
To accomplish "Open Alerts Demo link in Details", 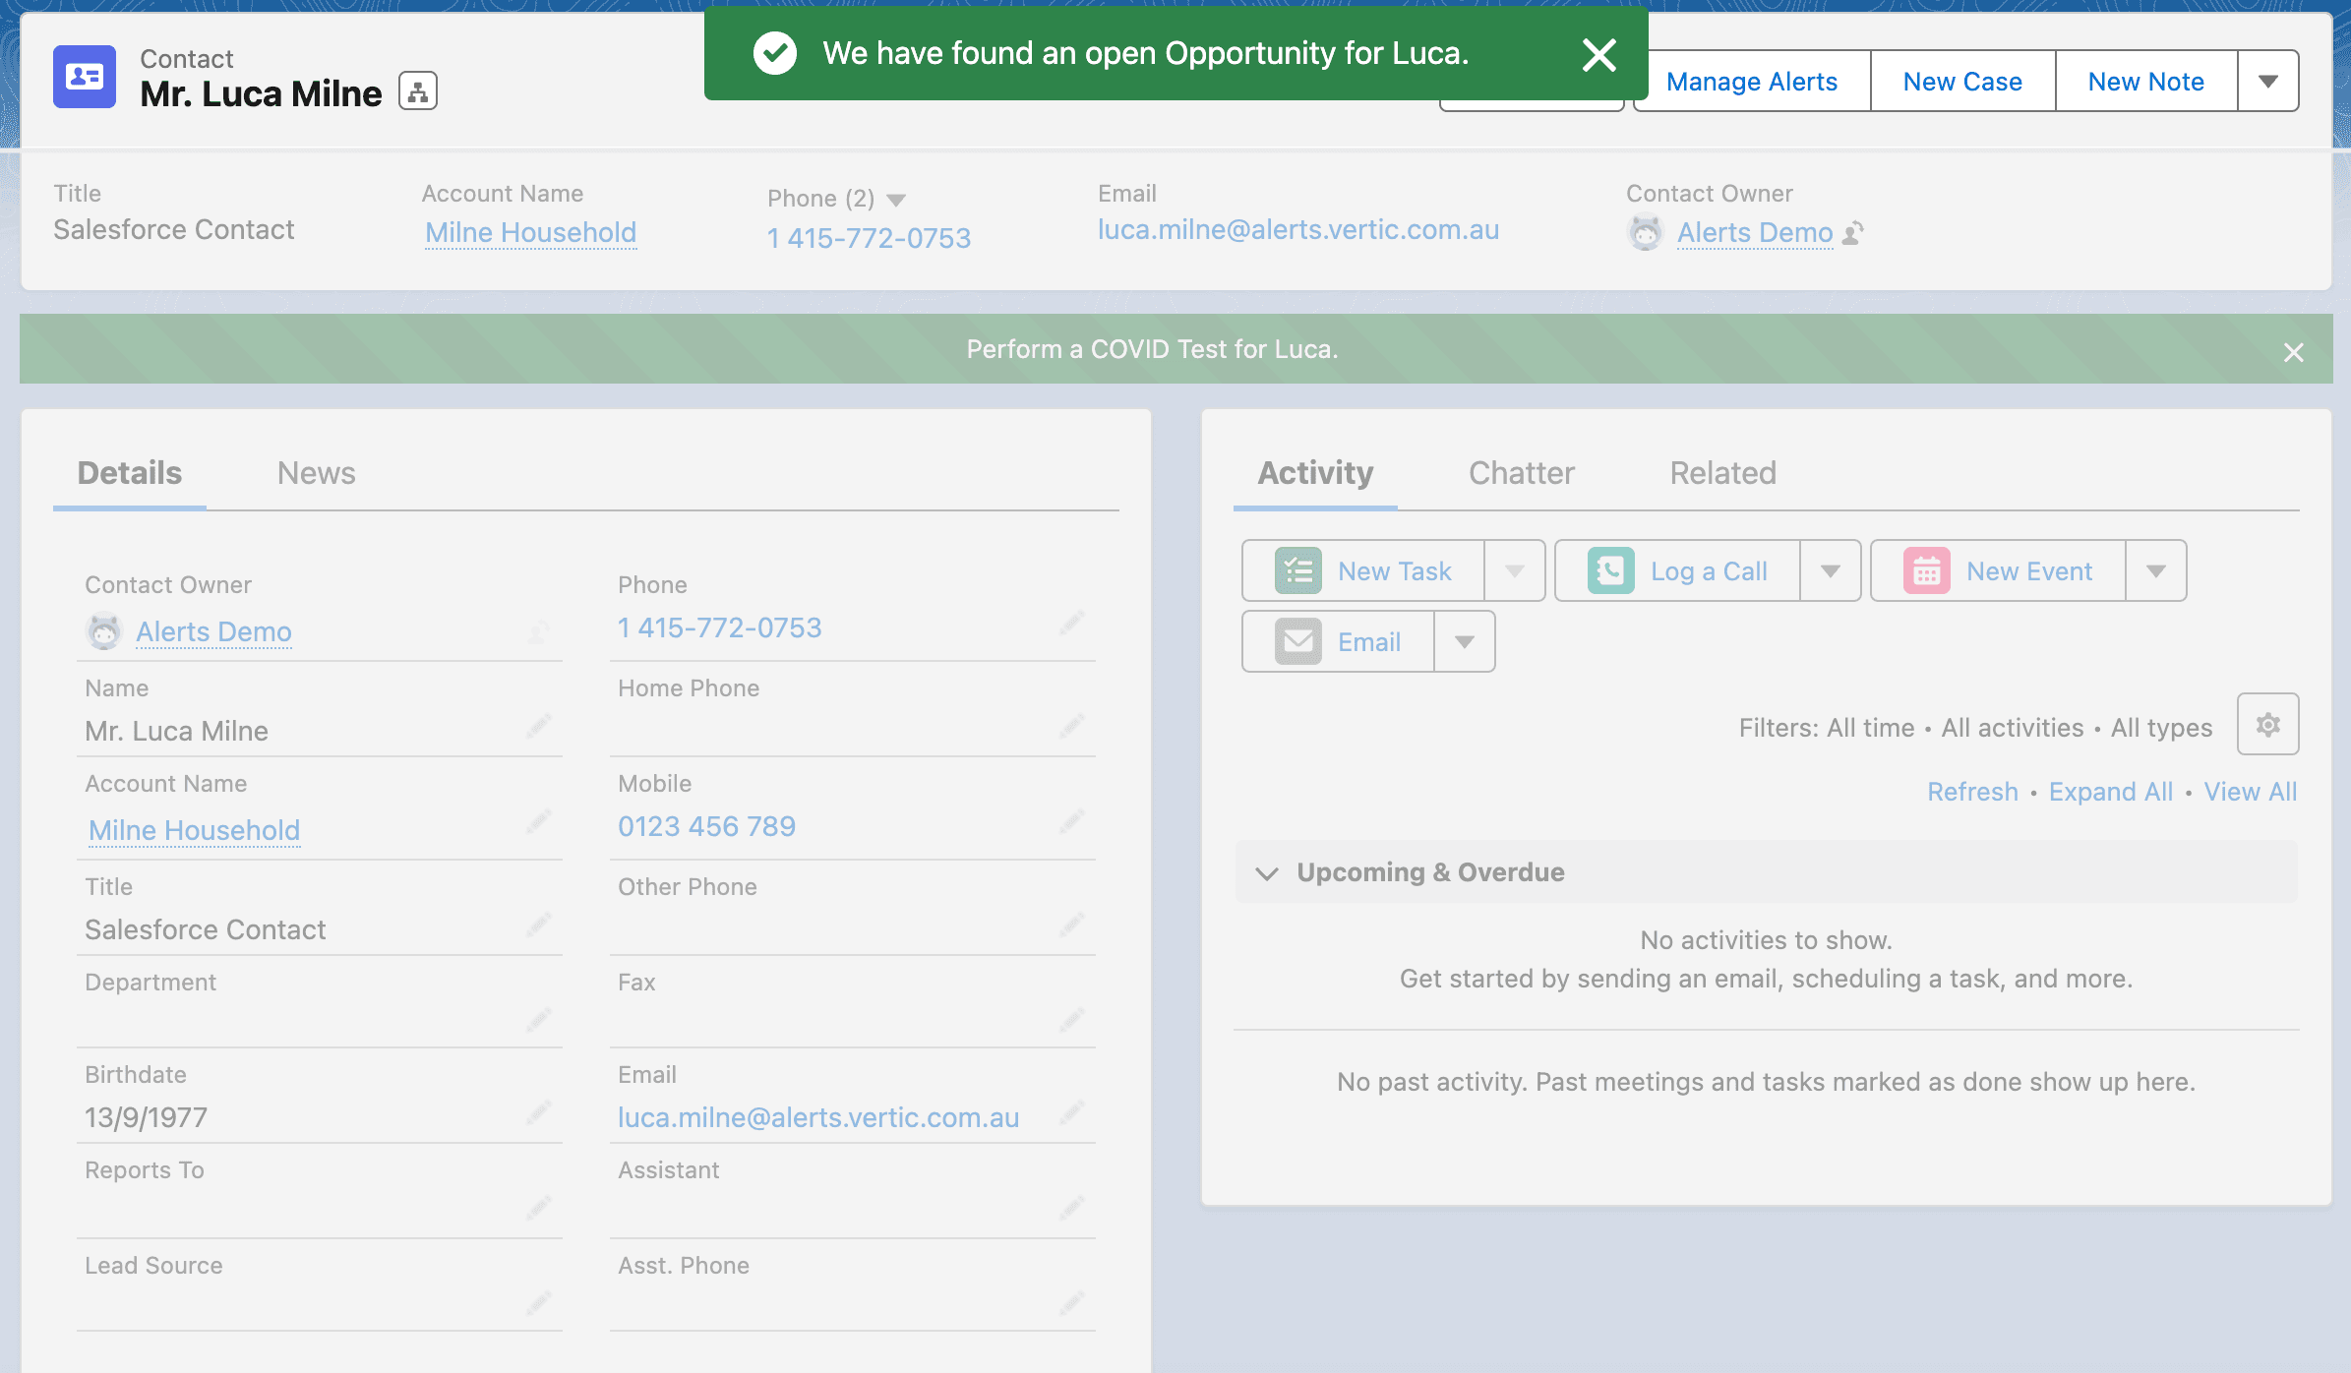I will 213,631.
